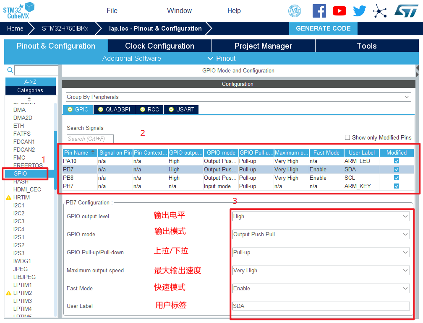Image resolution: width=423 pixels, height=323 pixels.
Task: Click the A->Z sort button
Action: click(30, 82)
